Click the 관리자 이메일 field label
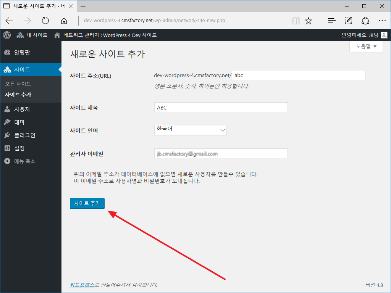 (87, 154)
